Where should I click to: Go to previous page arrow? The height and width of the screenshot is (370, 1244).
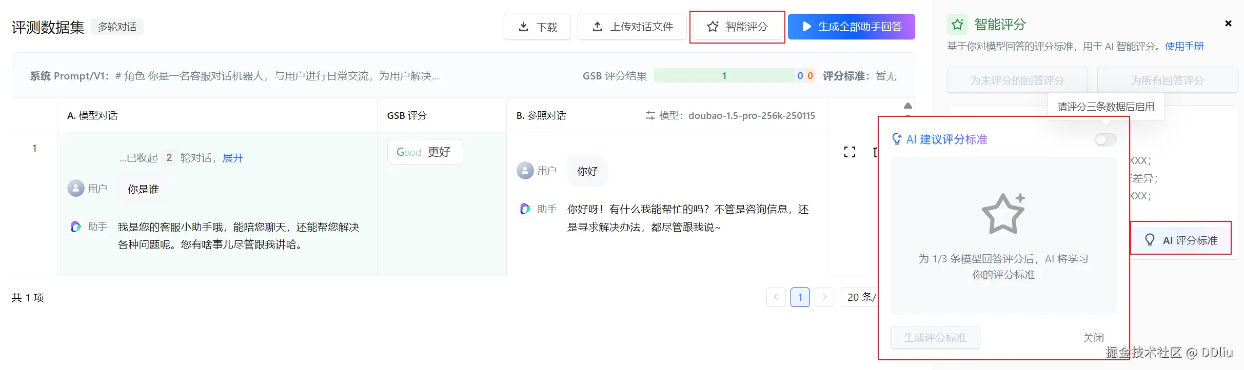(x=776, y=297)
